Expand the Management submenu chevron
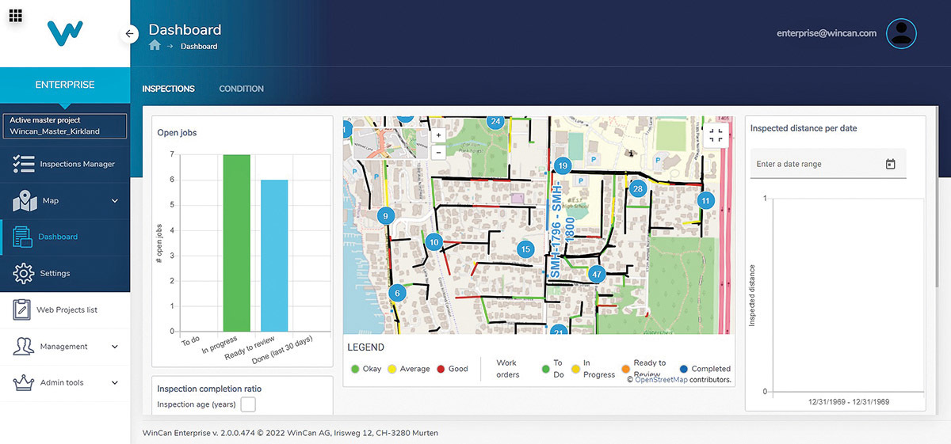 (115, 347)
